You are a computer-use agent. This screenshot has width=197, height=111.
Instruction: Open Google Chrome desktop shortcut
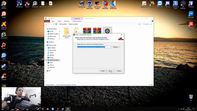click(4, 5)
